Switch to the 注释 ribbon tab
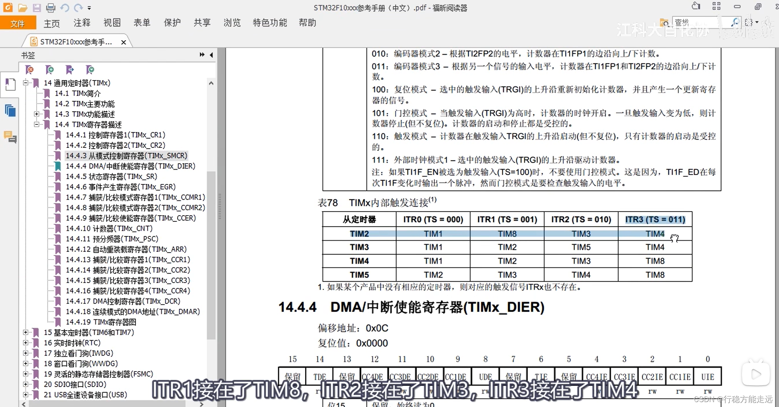This screenshot has width=779, height=407. pyautogui.click(x=82, y=23)
